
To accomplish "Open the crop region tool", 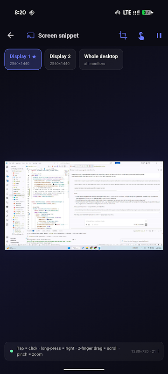I will [x=123, y=36].
